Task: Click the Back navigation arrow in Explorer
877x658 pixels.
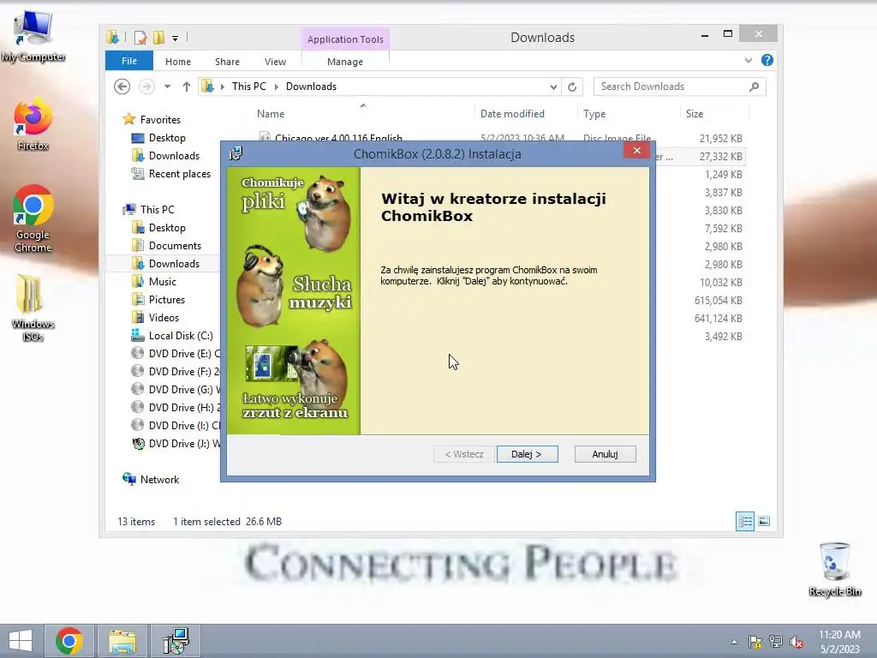Action: coord(122,87)
